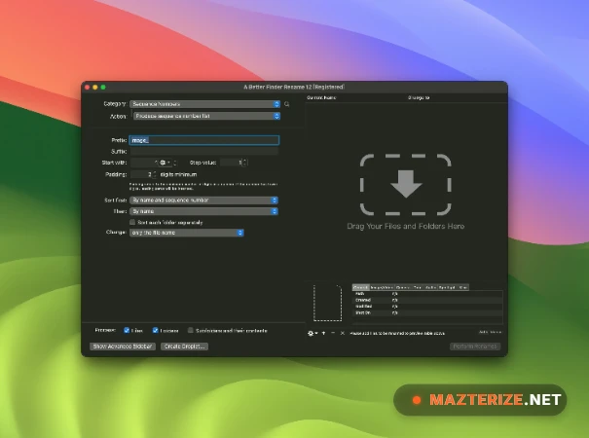Click the Current Name column header
589x438 pixels.
click(x=321, y=97)
